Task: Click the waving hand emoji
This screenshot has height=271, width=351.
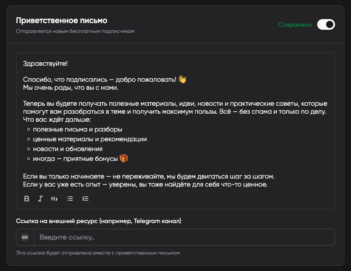Action: click(x=182, y=80)
